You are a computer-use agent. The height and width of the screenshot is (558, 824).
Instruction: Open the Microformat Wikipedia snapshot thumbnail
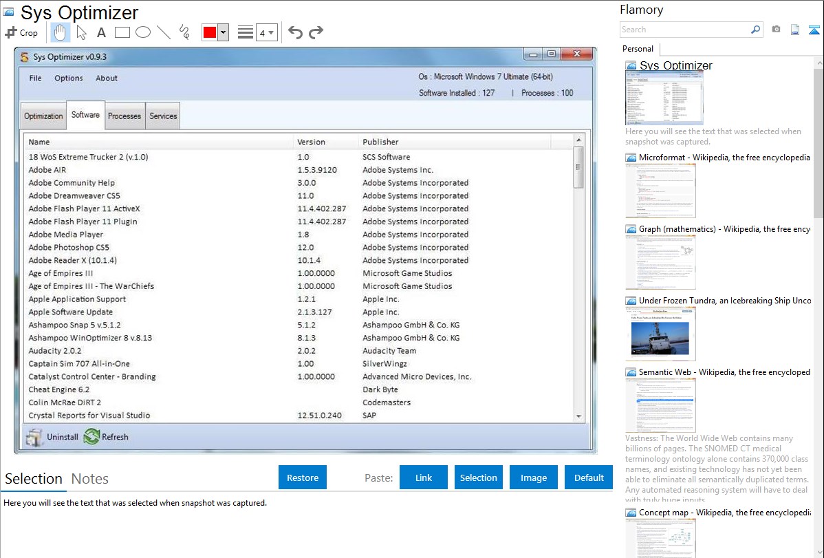click(x=660, y=191)
